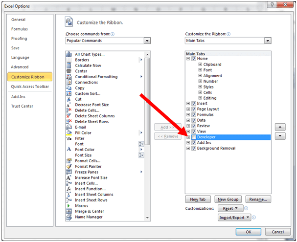This screenshot has height=242, width=297.
Task: Open the Import/Export dropdown button
Action: (x=234, y=218)
